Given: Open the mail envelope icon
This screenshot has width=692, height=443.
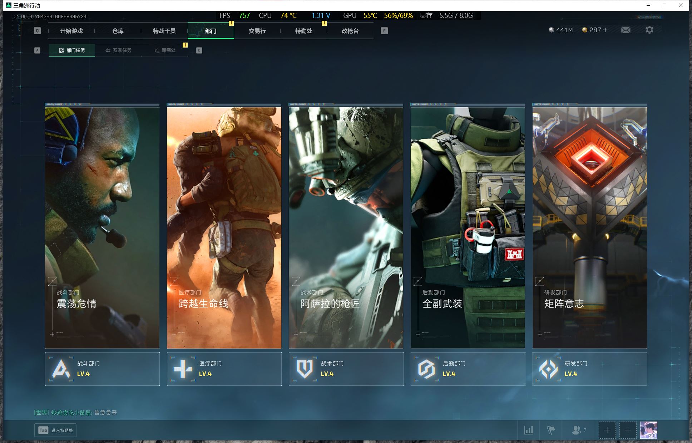Looking at the screenshot, I should tap(626, 30).
